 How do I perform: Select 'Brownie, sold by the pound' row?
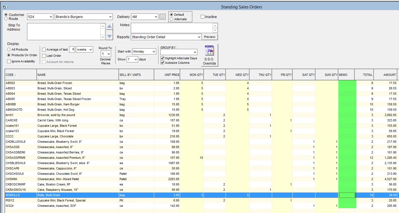click(x=201, y=115)
